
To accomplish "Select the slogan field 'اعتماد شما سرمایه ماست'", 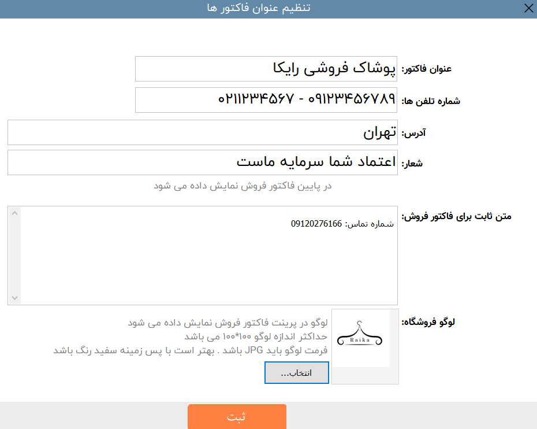I will click(x=203, y=162).
